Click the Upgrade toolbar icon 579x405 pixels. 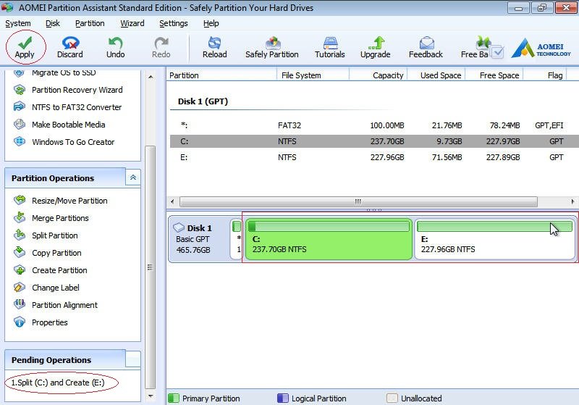click(376, 43)
